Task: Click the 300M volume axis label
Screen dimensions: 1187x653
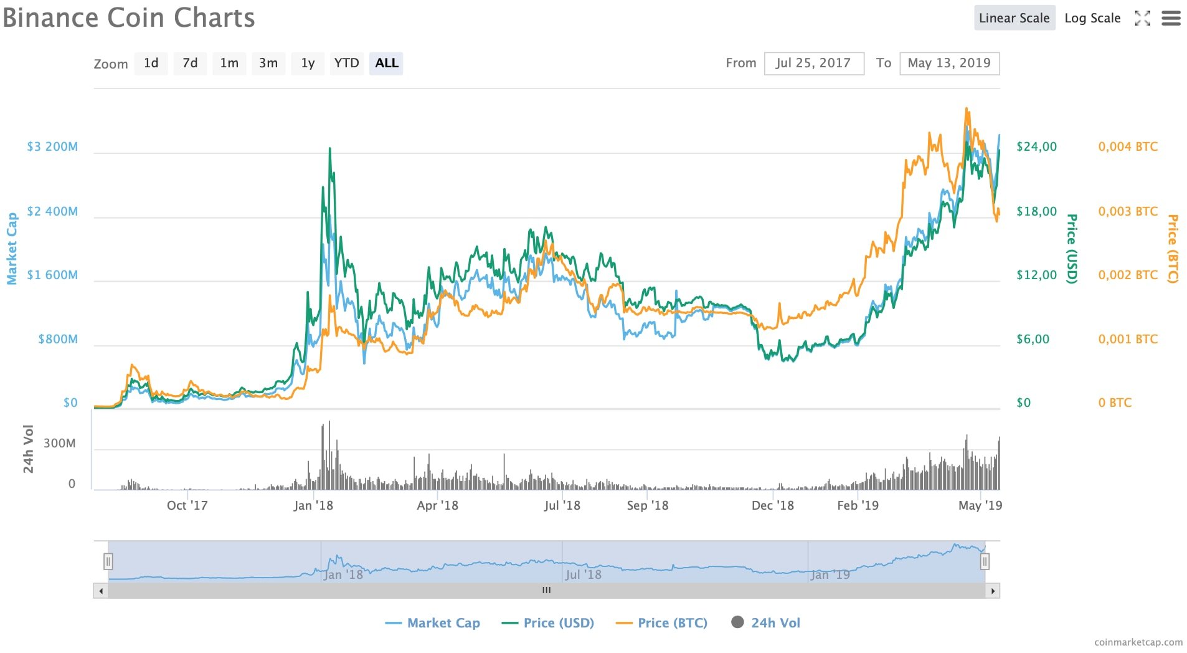Action: click(x=59, y=443)
